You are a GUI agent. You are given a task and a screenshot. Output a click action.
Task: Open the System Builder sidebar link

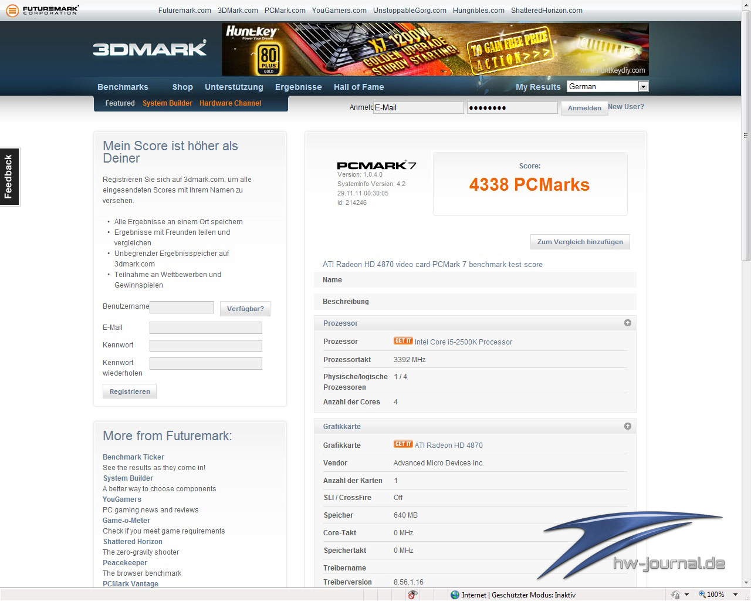click(128, 478)
